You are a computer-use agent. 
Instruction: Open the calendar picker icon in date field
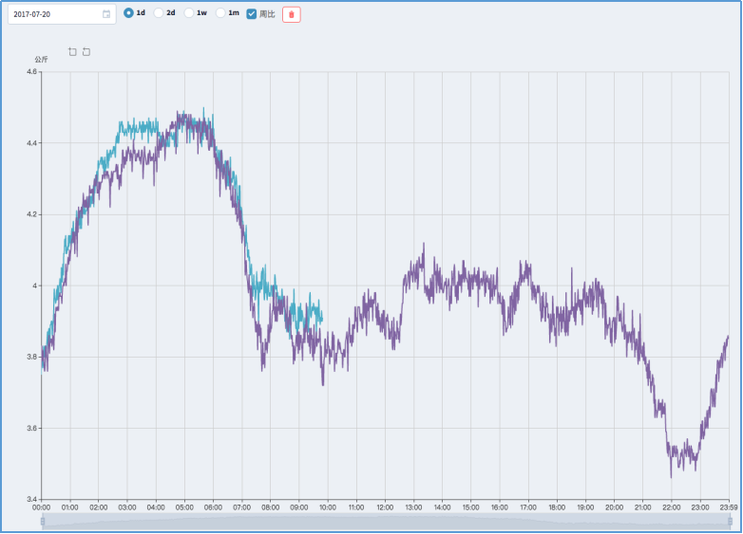pos(105,14)
